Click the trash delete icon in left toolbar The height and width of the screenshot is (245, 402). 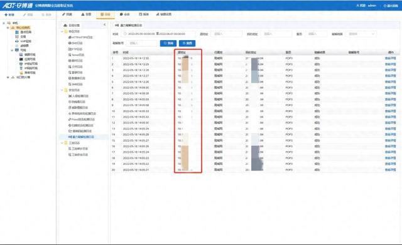tap(43, 15)
